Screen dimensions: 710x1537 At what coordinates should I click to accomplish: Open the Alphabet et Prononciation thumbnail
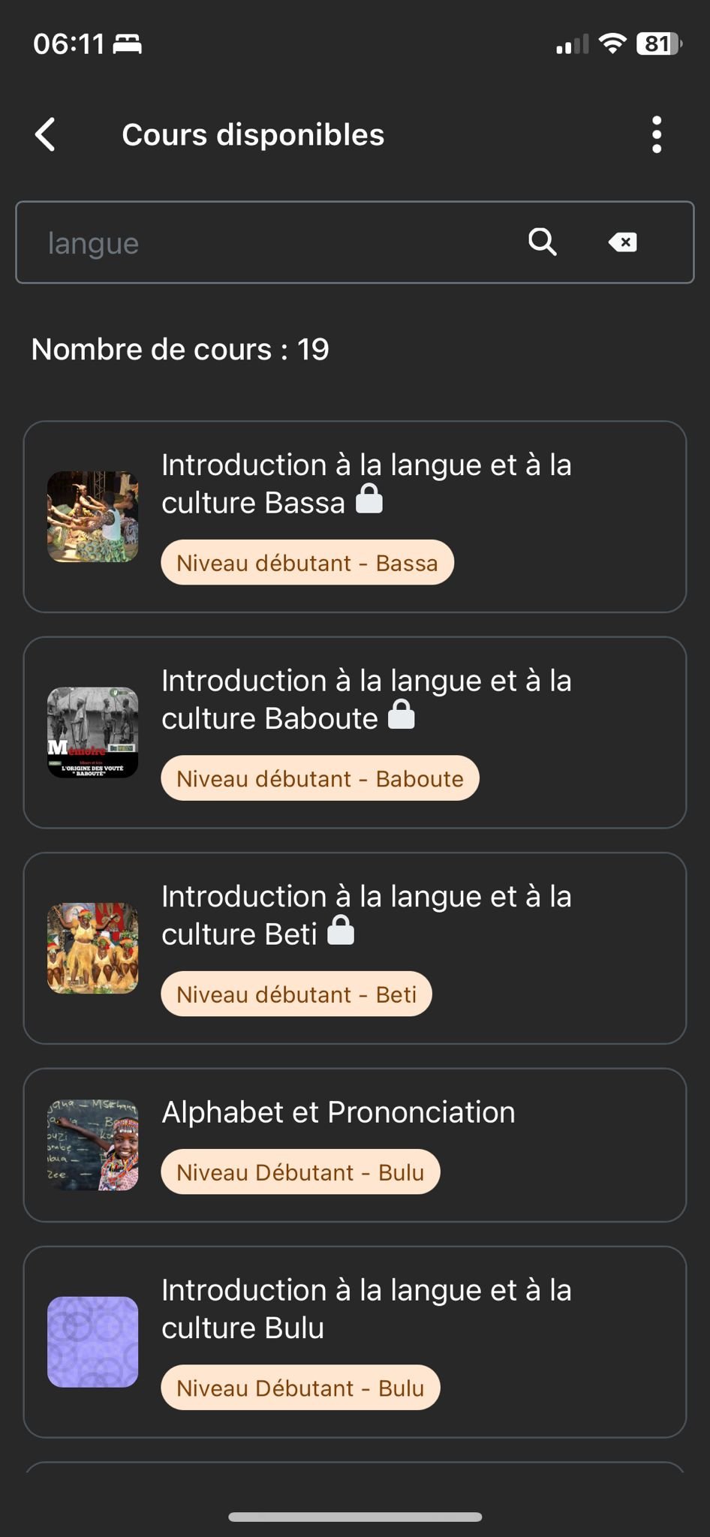coord(93,1145)
